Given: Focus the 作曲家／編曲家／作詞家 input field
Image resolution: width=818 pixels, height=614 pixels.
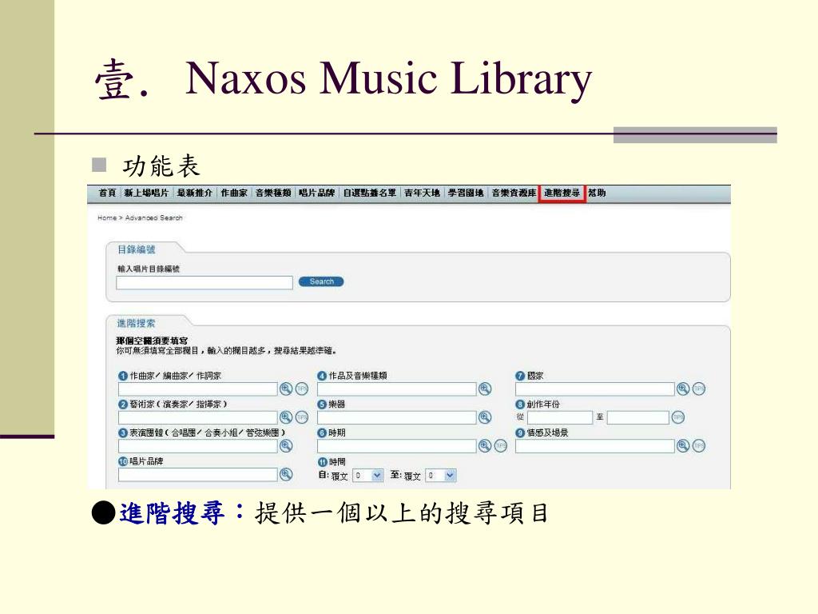Looking at the screenshot, I should (x=198, y=389).
